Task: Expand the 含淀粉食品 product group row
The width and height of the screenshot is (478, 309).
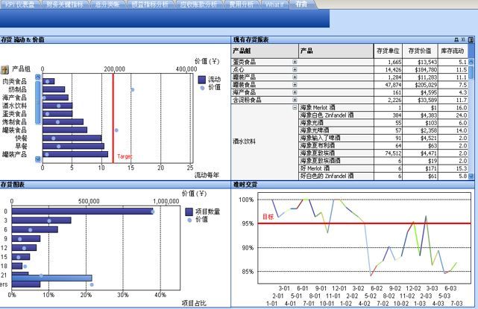Action: pyautogui.click(x=295, y=100)
